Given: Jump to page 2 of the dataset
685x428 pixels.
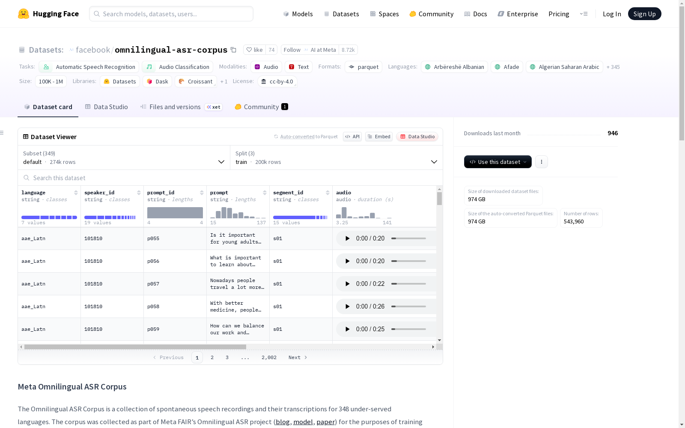Looking at the screenshot, I should 212,357.
